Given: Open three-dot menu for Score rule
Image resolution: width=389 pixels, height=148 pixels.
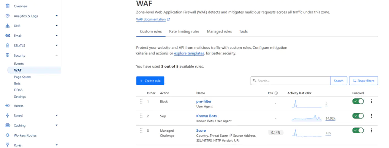Looking at the screenshot, I should (371, 131).
